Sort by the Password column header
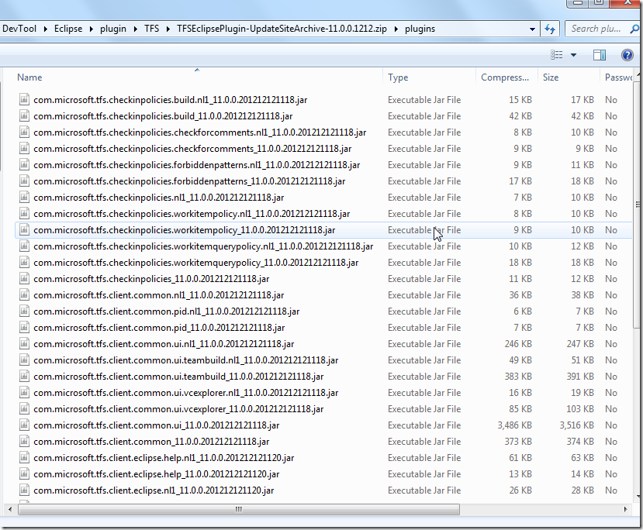 pyautogui.click(x=618, y=77)
